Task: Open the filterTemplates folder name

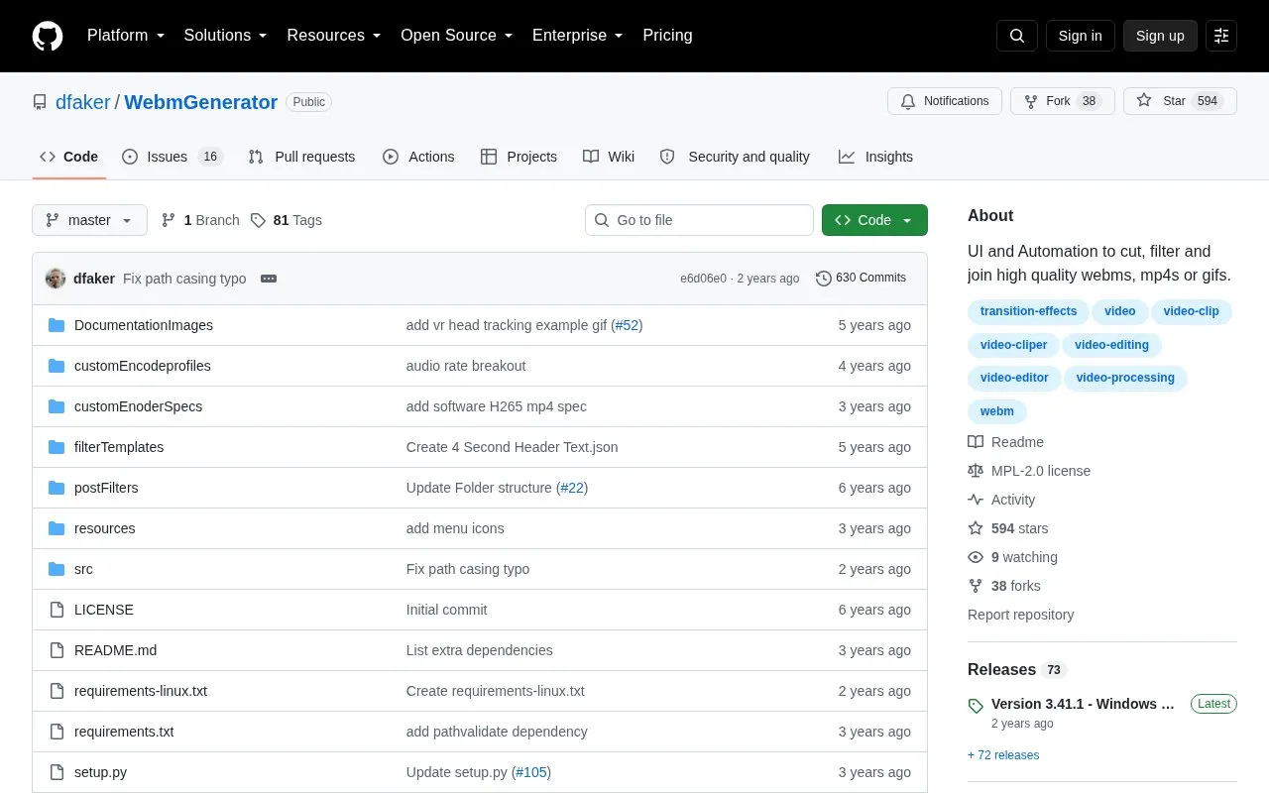Action: (119, 447)
